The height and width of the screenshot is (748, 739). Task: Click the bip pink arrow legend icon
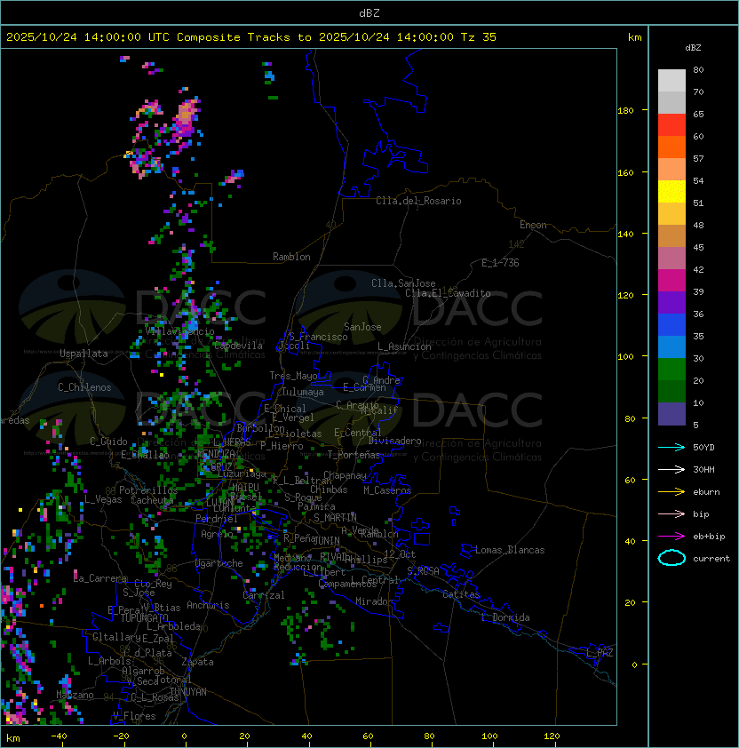[671, 513]
